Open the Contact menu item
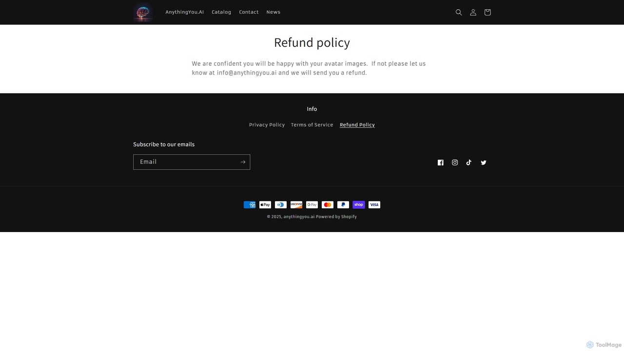The height and width of the screenshot is (351, 624). click(x=249, y=12)
